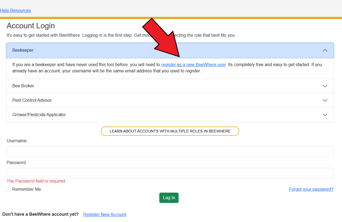
Task: Click the Bee Broker expand chevron icon
Action: tap(325, 86)
